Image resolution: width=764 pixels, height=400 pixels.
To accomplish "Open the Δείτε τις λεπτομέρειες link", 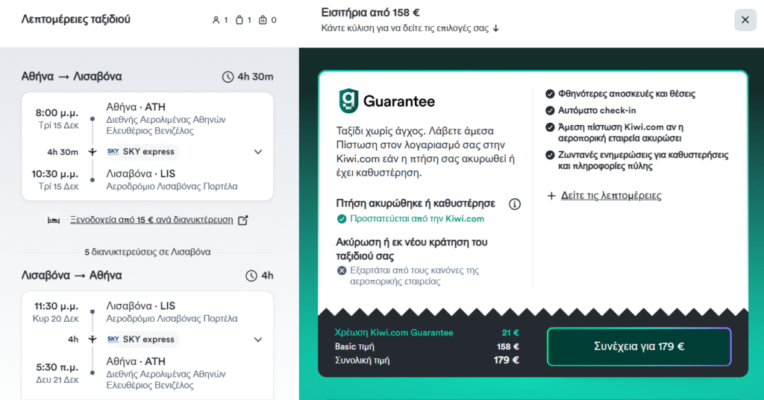I will [611, 196].
